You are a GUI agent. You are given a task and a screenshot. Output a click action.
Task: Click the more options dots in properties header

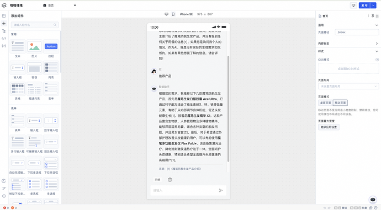pos(368,16)
